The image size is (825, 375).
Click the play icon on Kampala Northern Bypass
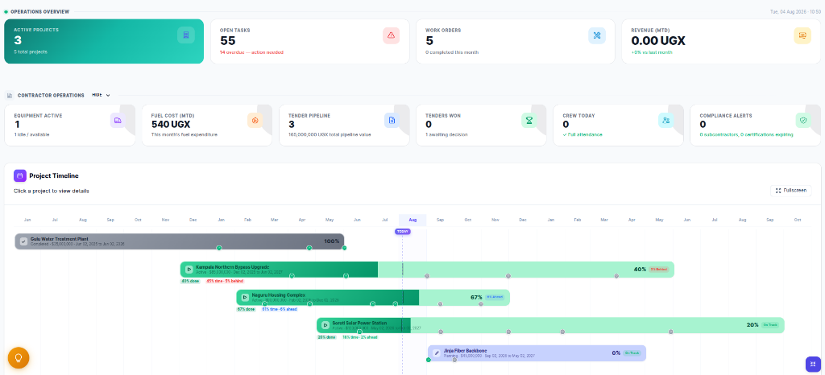pos(189,270)
